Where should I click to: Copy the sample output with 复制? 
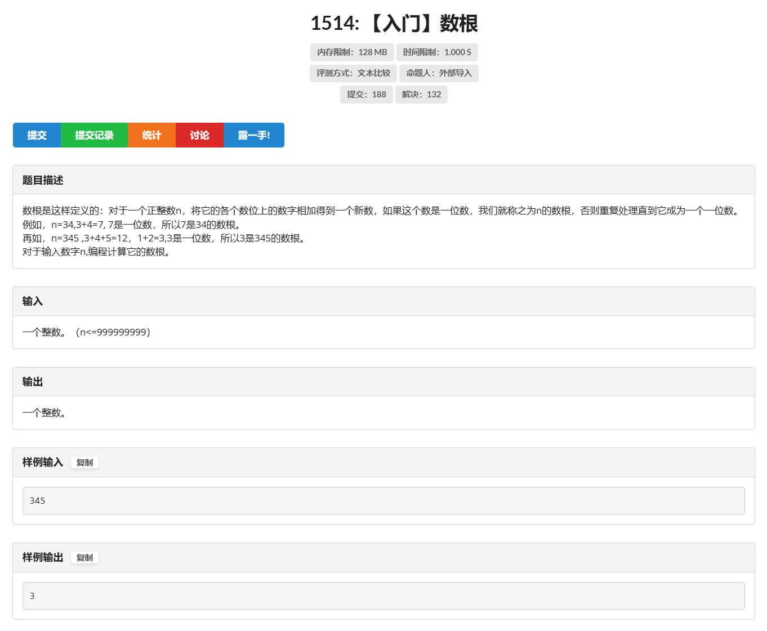[84, 558]
